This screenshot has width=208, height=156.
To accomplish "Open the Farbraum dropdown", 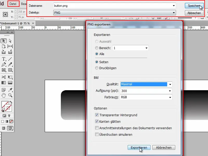I will (x=146, y=97).
